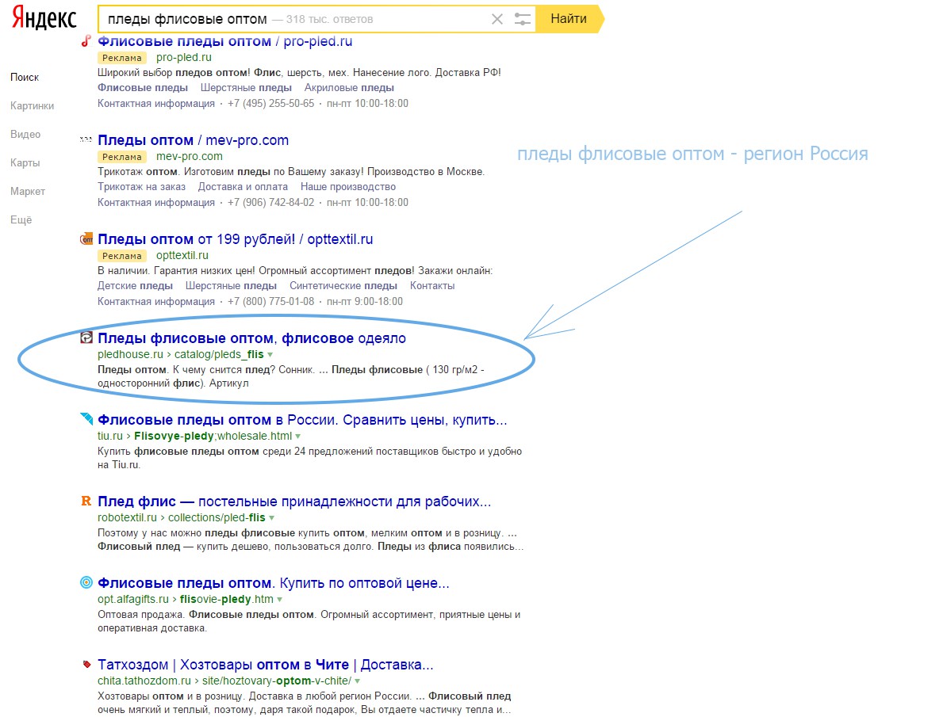
Task: Click green URL mev-pro.com
Action: 190,157
